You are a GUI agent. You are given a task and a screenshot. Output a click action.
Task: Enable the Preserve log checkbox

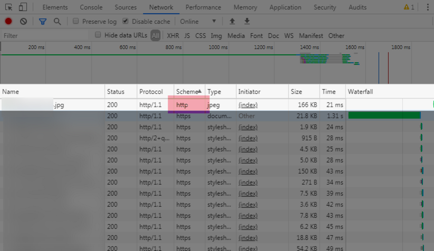coord(75,21)
